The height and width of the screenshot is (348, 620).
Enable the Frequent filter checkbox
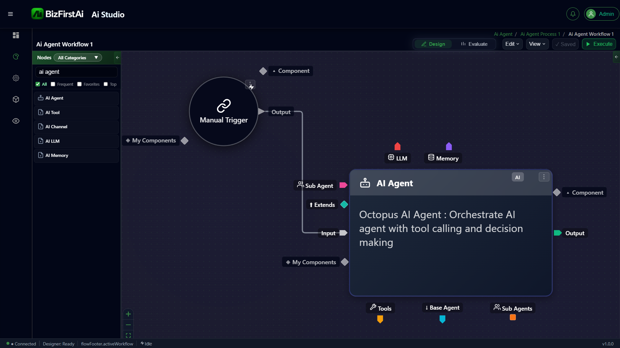pos(53,84)
